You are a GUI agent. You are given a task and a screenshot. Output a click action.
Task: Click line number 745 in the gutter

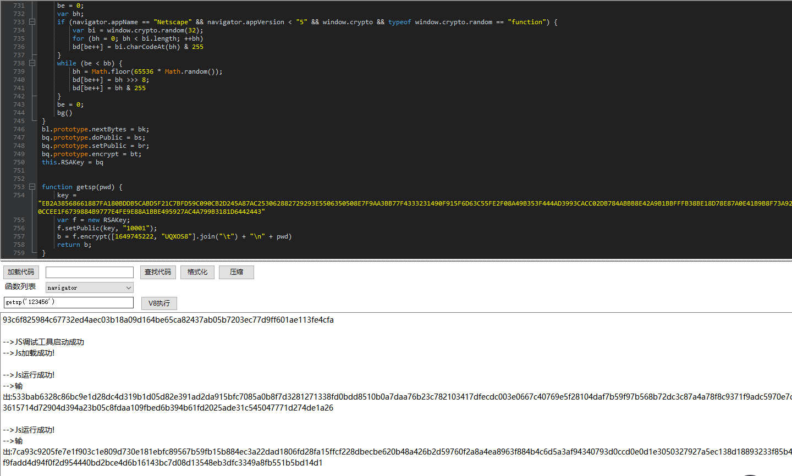coord(19,121)
